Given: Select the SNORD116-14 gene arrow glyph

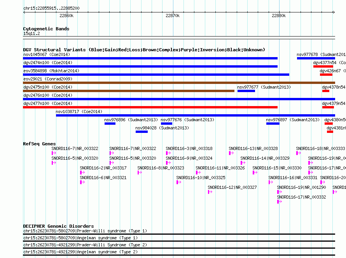Looking at the screenshot, I should (243, 163).
